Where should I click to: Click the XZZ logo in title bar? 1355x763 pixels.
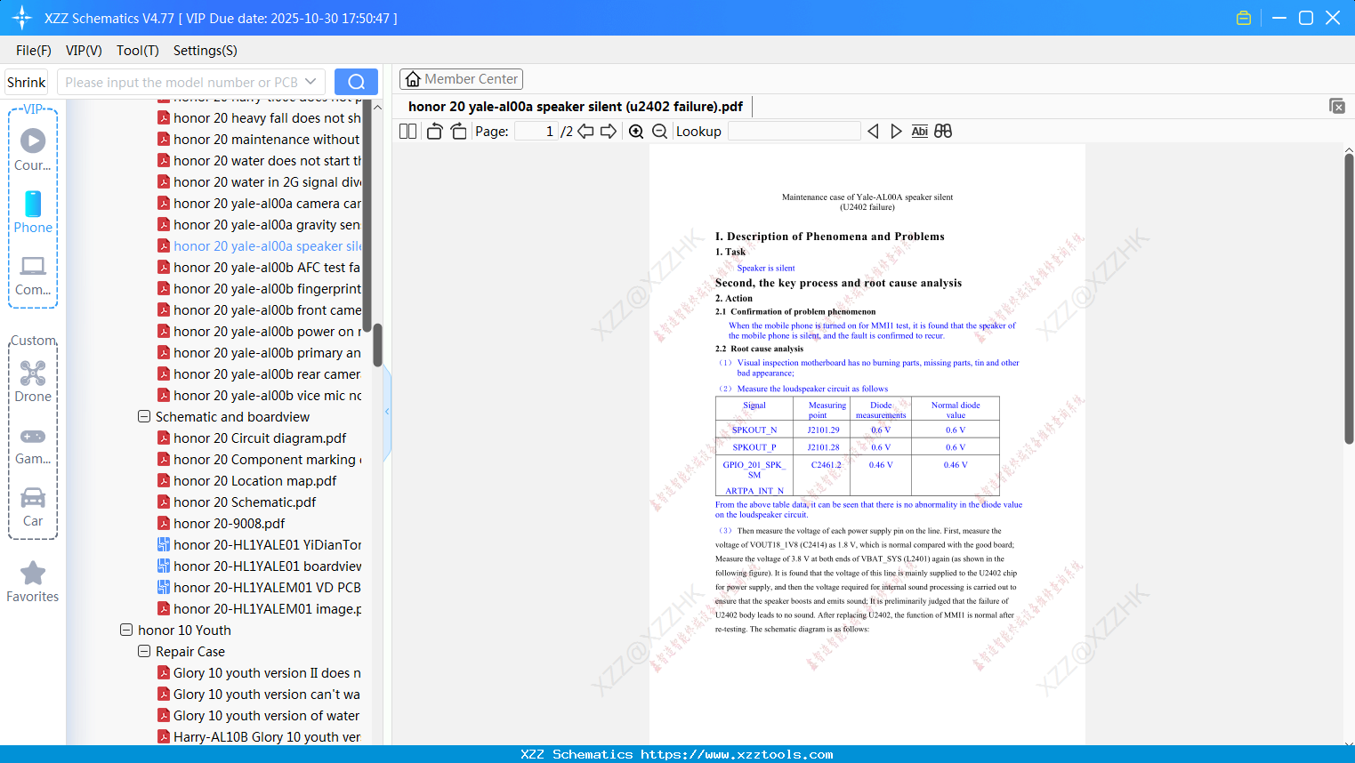(22, 18)
